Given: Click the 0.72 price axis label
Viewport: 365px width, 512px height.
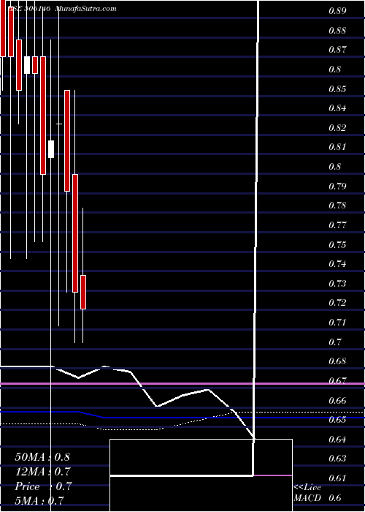Looking at the screenshot, I should click(x=337, y=303).
